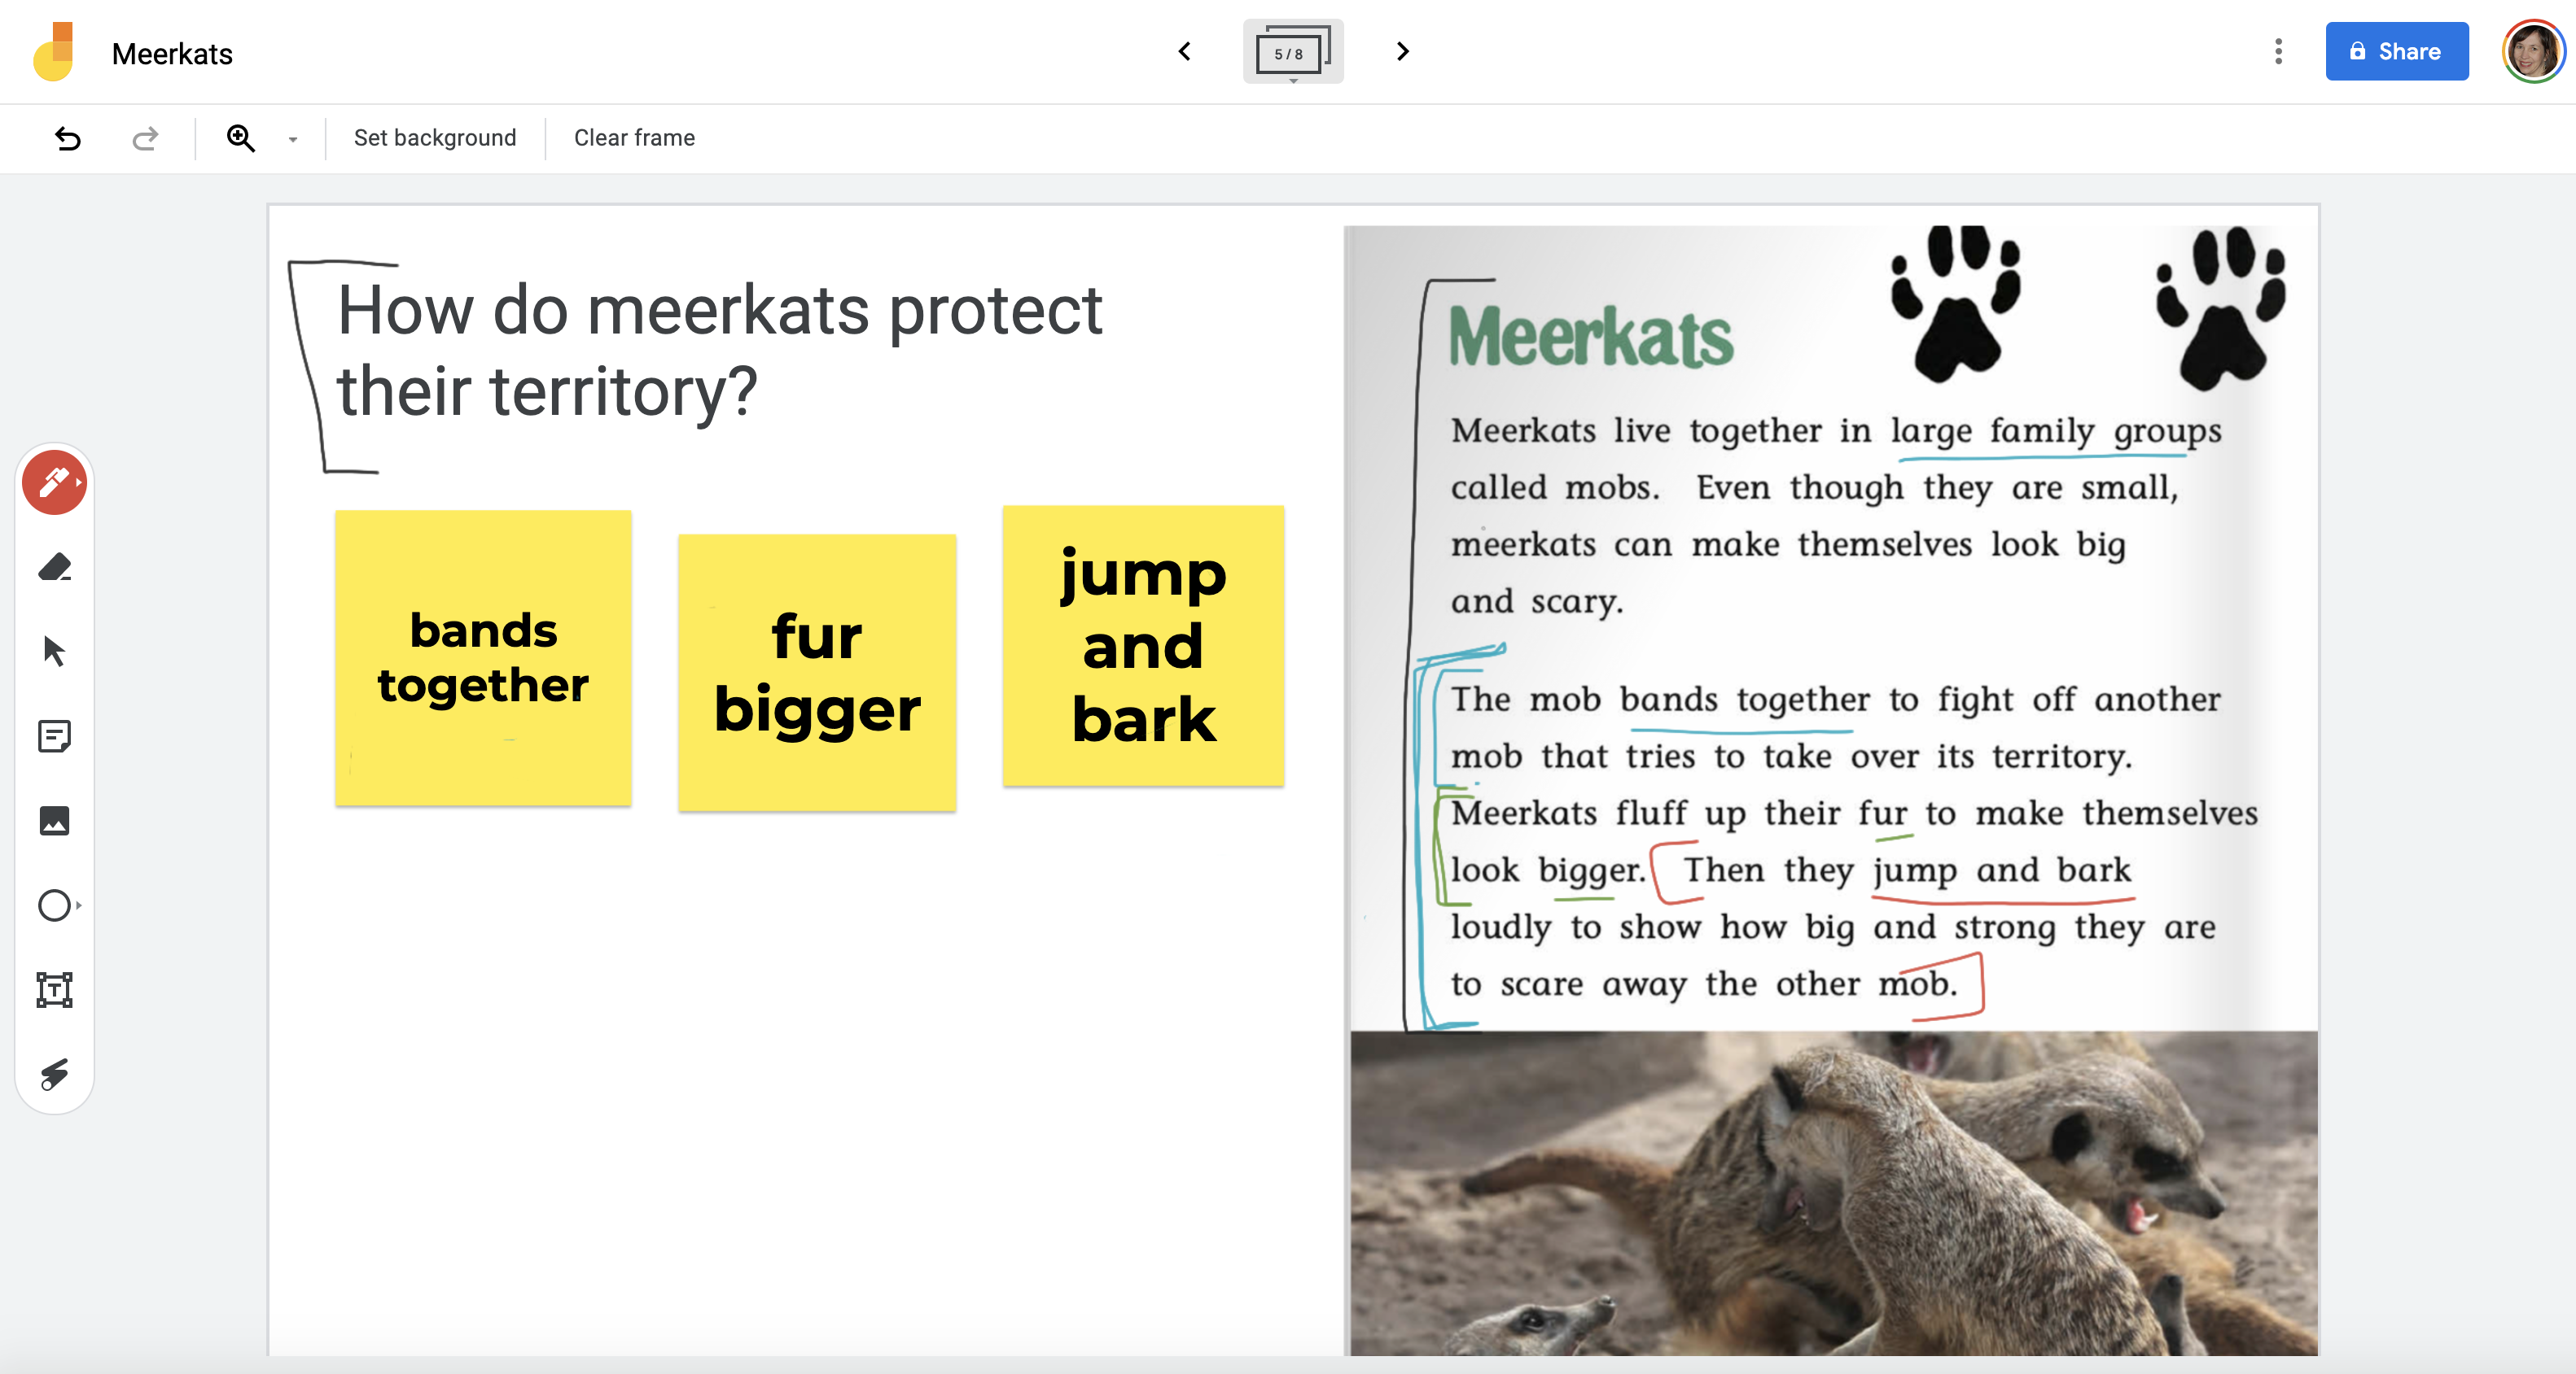Select the Eraser tool

click(54, 568)
